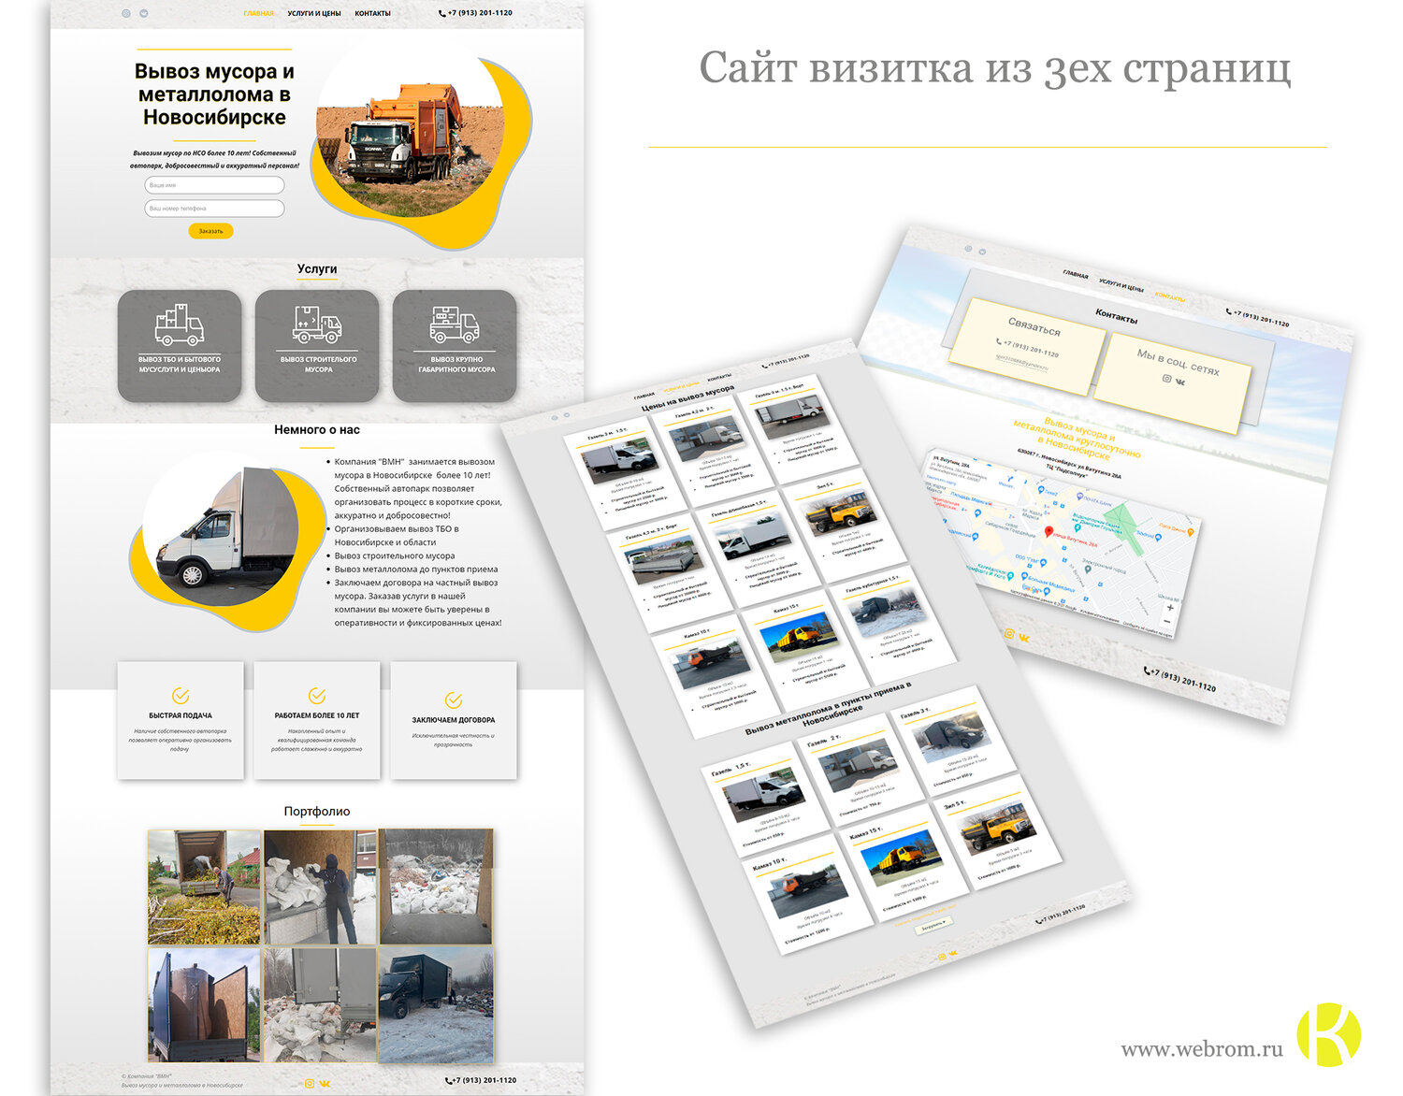Image resolution: width=1403 pixels, height=1096 pixels.
Task: Click the yellow VK icon in main footer
Action: pos(325,1083)
